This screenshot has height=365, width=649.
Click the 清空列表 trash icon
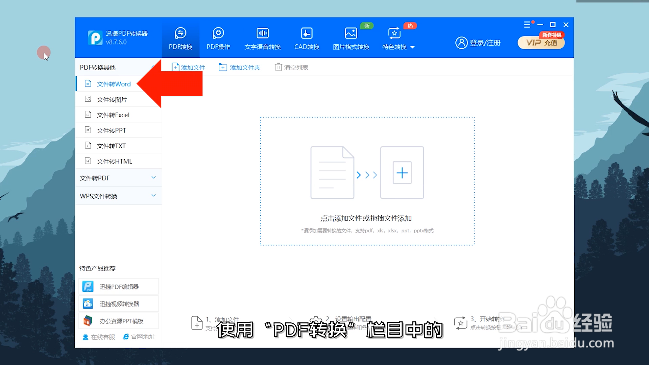tap(278, 67)
